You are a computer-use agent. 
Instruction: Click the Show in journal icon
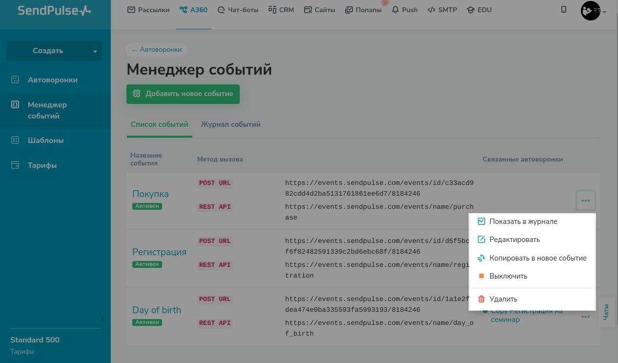[481, 222]
